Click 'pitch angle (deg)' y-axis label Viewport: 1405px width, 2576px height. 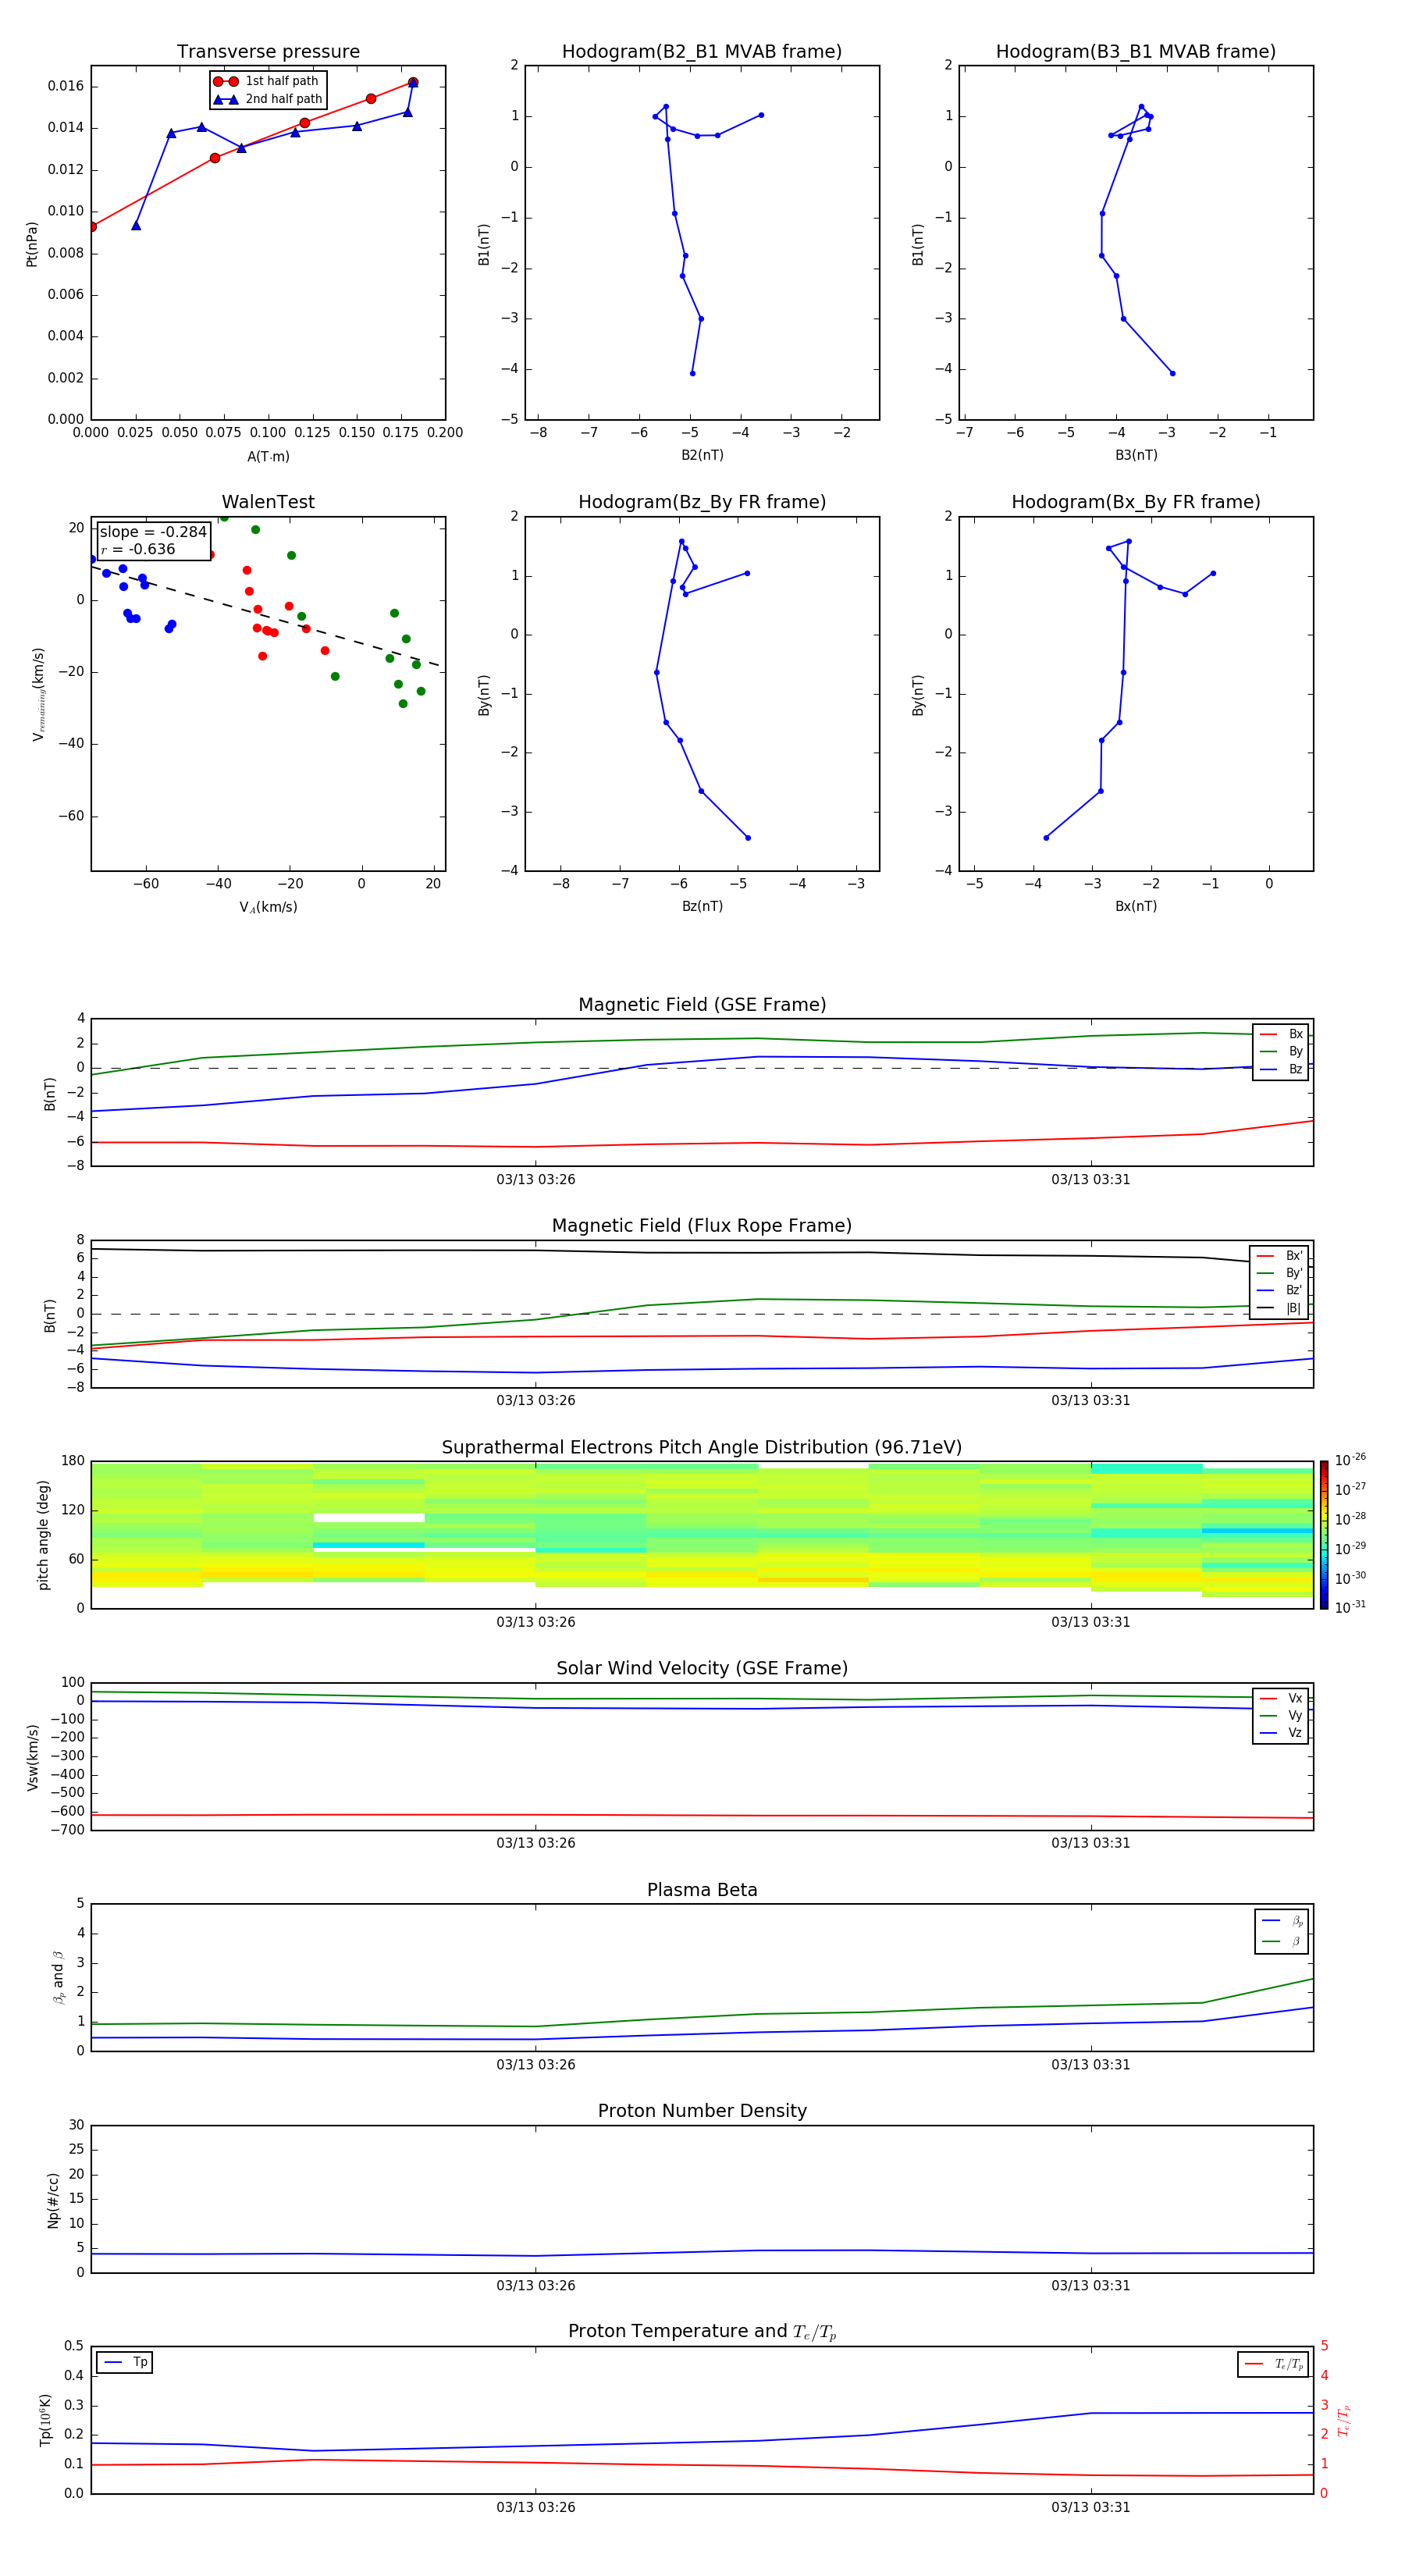(43, 1535)
